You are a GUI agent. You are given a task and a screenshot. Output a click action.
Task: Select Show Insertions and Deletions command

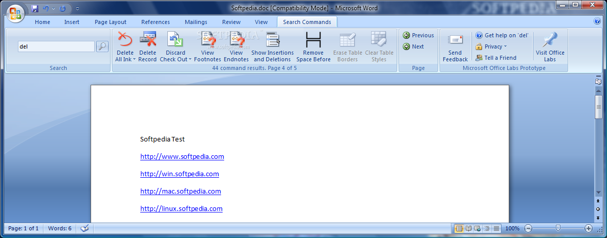coord(272,46)
